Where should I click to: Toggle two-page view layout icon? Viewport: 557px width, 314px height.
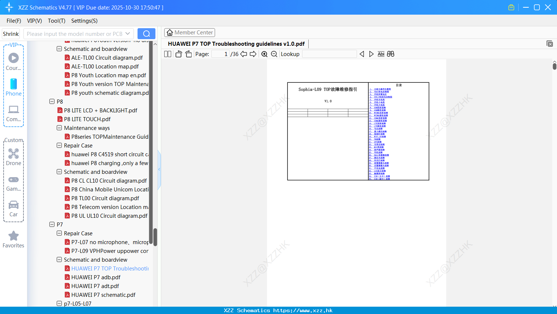[168, 54]
